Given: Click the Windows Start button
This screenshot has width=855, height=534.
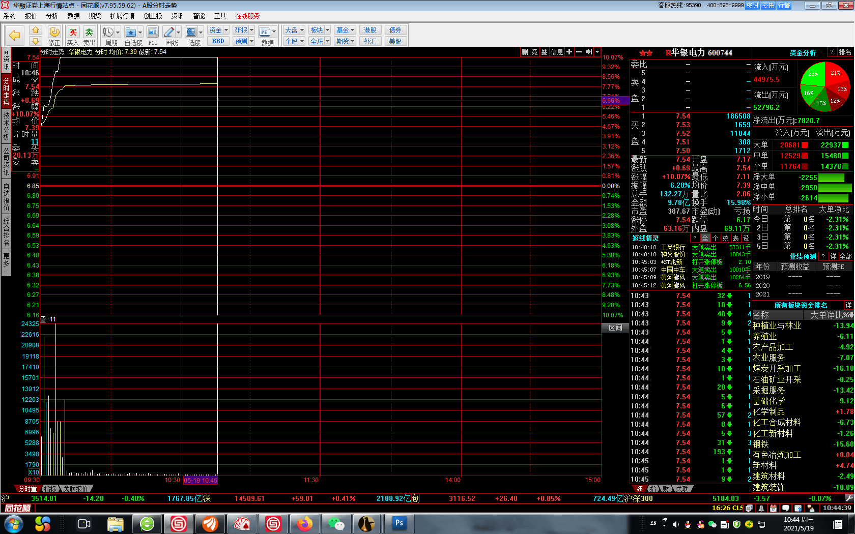Looking at the screenshot, I should point(13,523).
